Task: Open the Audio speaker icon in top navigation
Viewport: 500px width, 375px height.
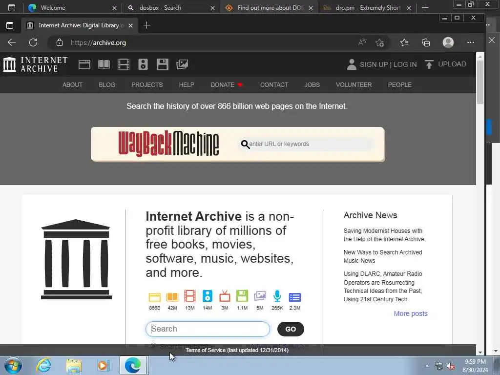Action: [x=143, y=64]
